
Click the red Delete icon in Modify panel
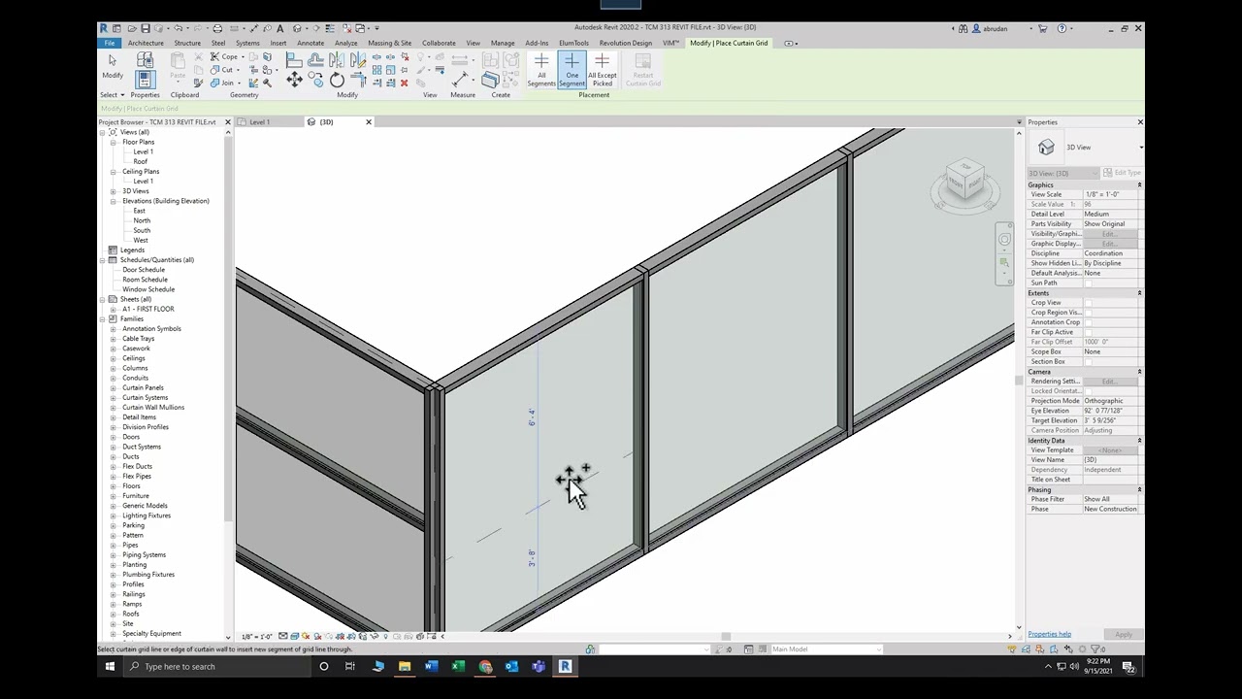(x=404, y=83)
